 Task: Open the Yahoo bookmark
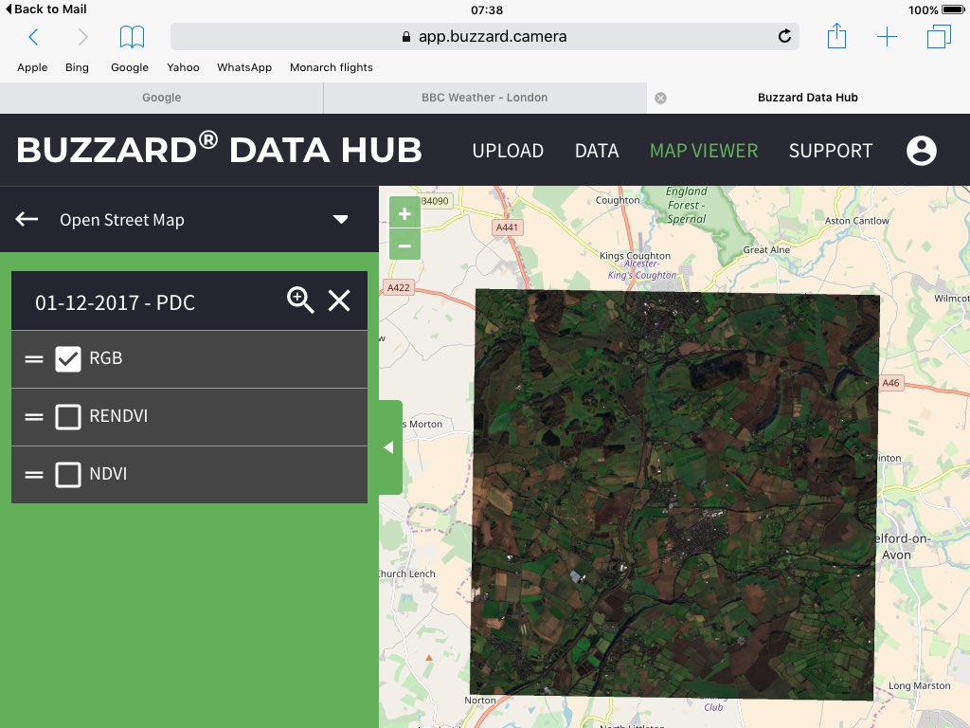pos(183,67)
